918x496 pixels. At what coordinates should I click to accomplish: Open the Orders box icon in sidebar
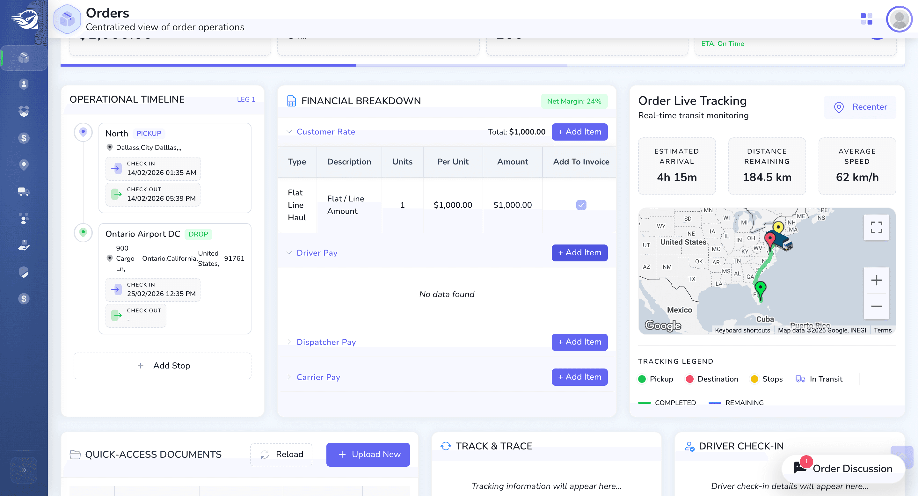(24, 58)
